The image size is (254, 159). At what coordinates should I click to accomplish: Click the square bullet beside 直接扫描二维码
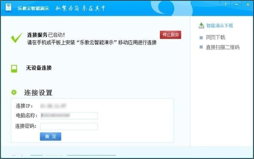click(x=201, y=47)
